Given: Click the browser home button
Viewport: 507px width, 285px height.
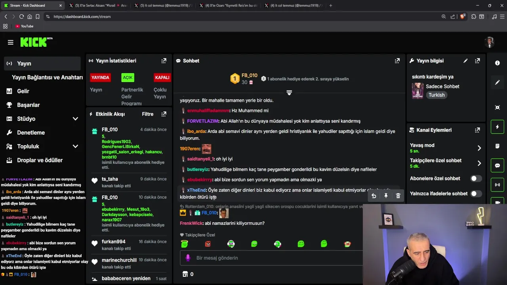Looking at the screenshot, I should click(29, 17).
